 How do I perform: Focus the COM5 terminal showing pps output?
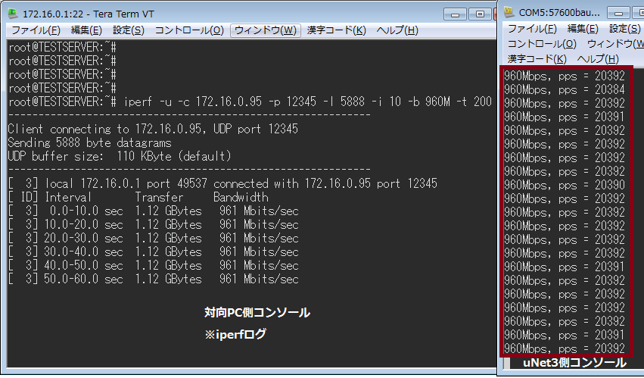(566, 212)
